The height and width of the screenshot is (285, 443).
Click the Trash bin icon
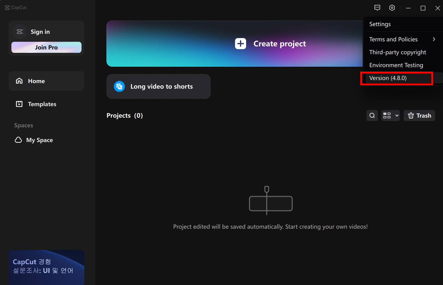click(411, 115)
